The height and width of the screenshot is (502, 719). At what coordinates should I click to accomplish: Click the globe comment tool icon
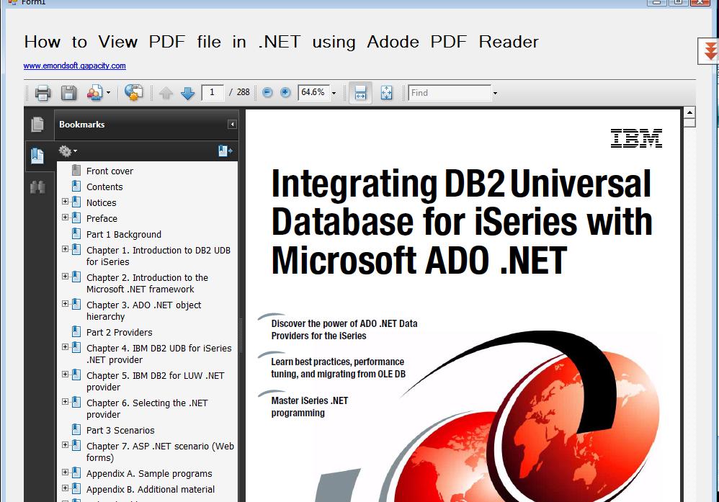click(133, 93)
